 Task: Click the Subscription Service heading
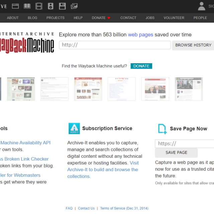pyautogui.click(x=107, y=128)
